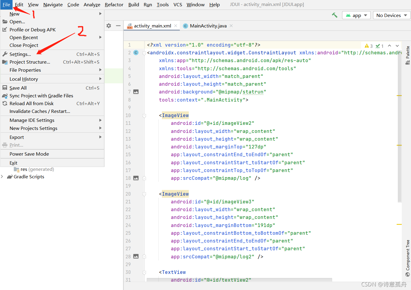Open the VCS menu
This screenshot has width=411, height=290.
[x=178, y=4]
